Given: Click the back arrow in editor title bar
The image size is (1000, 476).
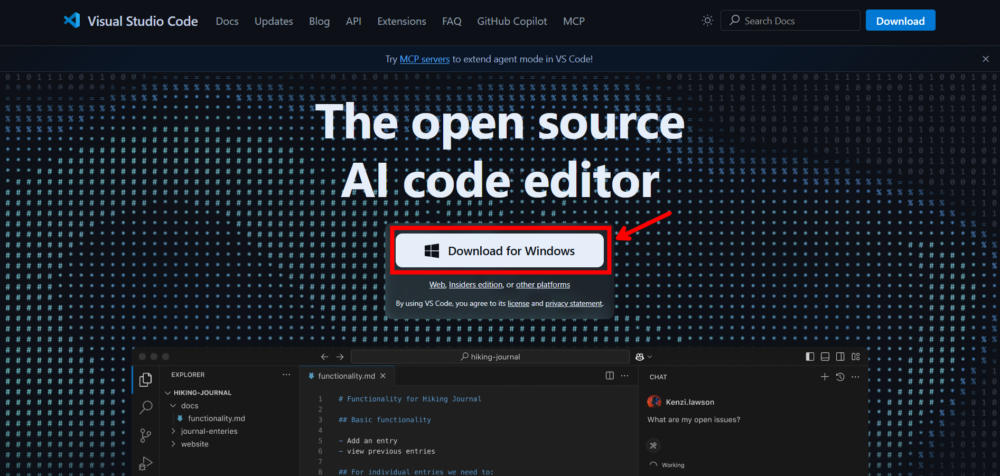Looking at the screenshot, I should click(325, 357).
